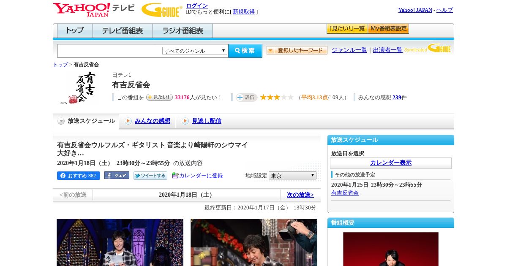Click the 新規取得 link
Image resolution: width=507 pixels, height=266 pixels.
tap(244, 12)
